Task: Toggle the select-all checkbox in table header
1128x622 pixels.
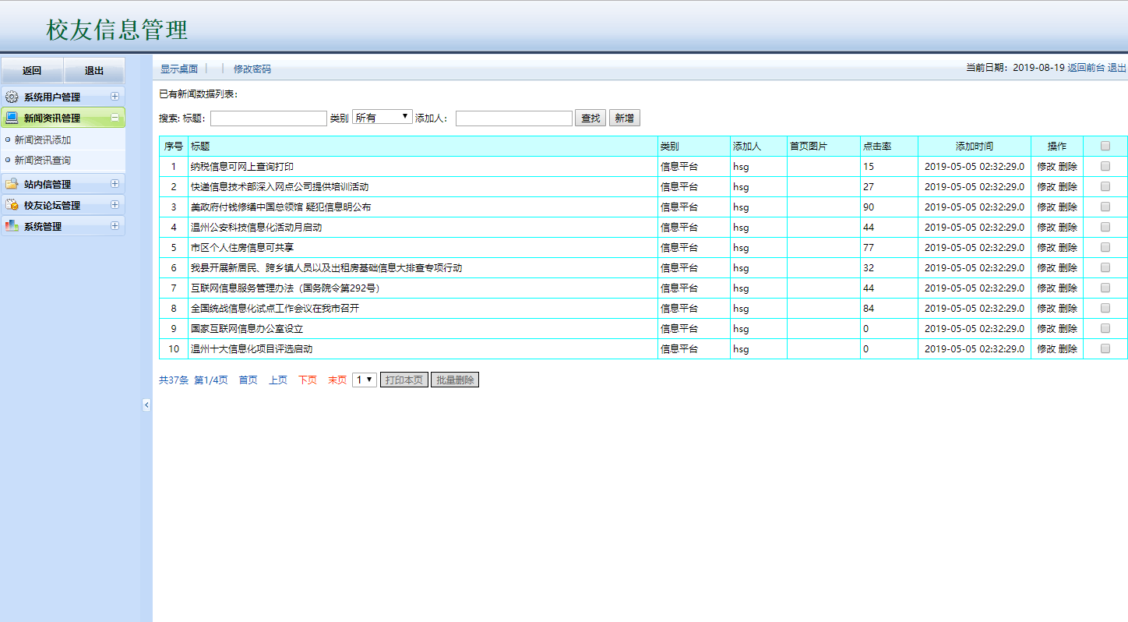Action: coord(1104,145)
